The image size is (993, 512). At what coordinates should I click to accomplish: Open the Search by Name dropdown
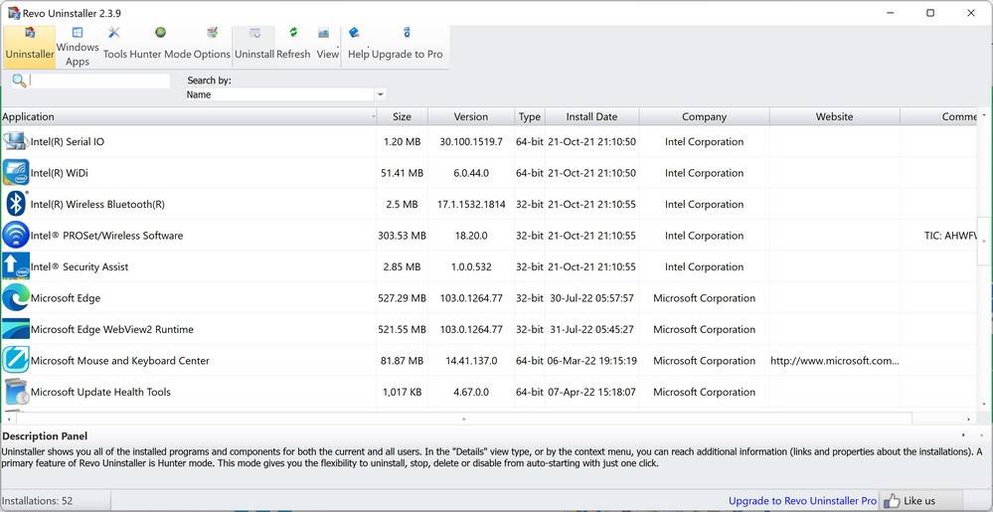tap(285, 94)
